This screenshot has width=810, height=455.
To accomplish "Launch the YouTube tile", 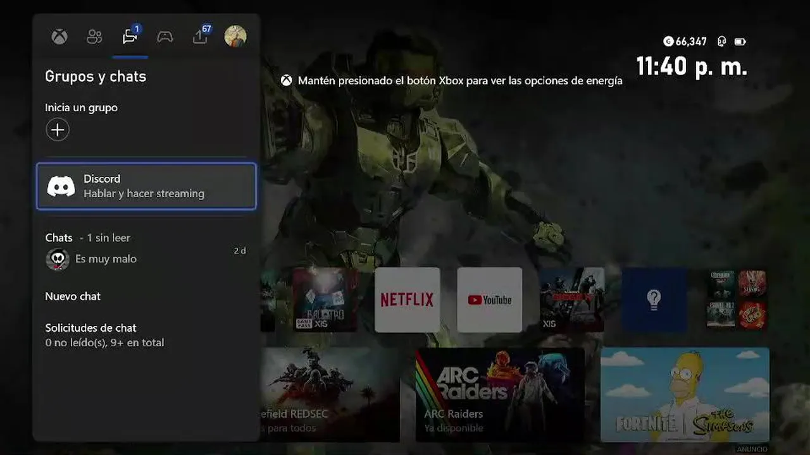I will 490,300.
